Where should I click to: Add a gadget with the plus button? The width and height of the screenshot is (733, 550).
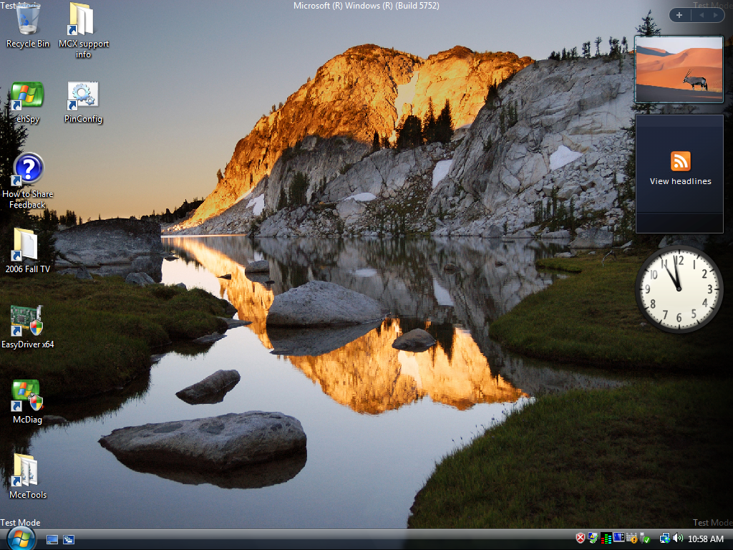tap(679, 15)
